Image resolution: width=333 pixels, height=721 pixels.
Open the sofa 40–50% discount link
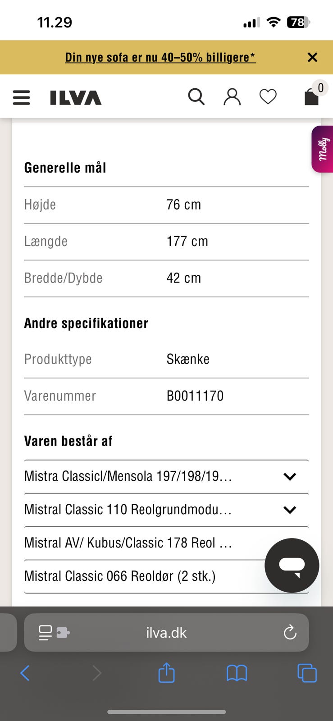(x=160, y=58)
